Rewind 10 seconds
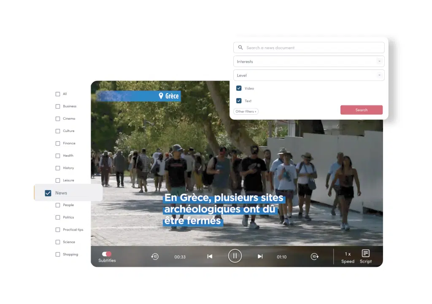The width and height of the screenshot is (432, 304). (155, 256)
